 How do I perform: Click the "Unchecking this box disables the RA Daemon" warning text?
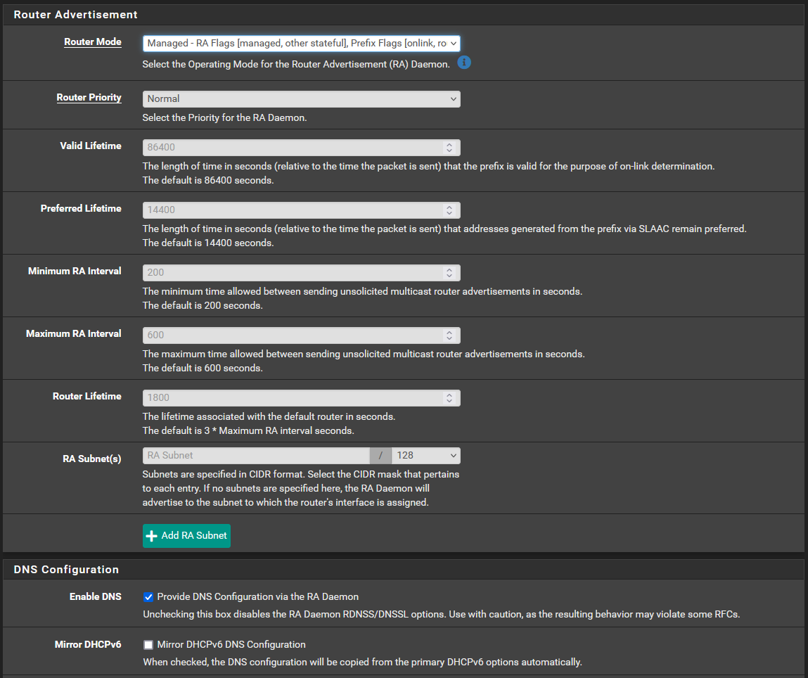(442, 614)
